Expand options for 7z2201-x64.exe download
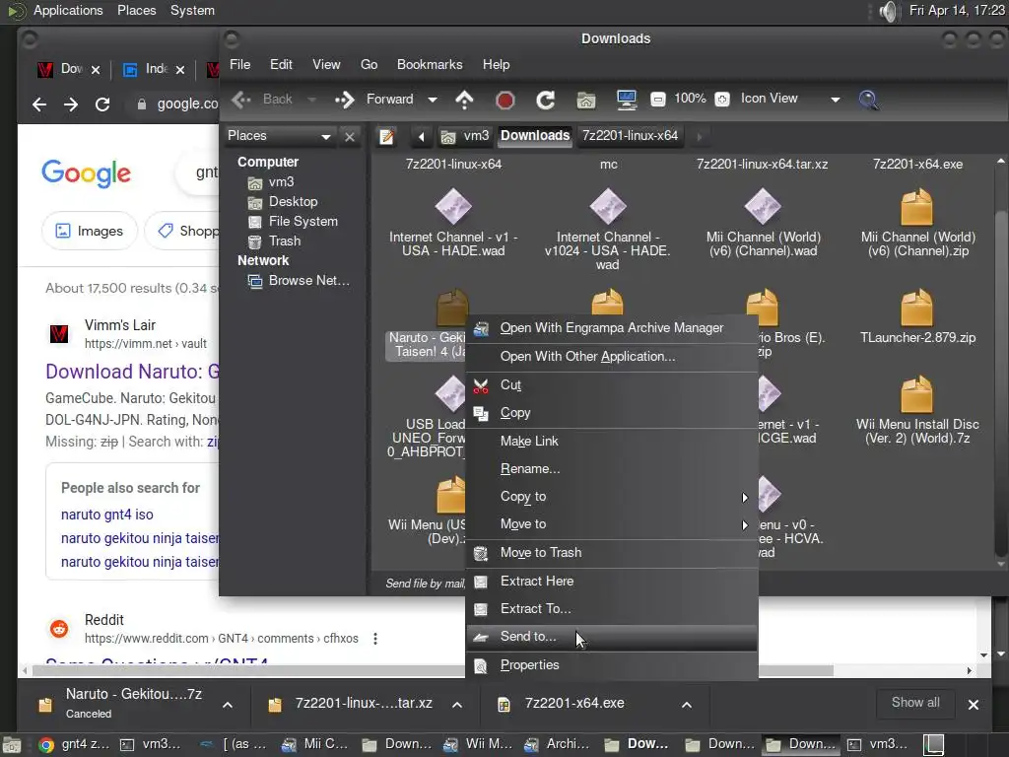The width and height of the screenshot is (1009, 757). [x=687, y=705]
